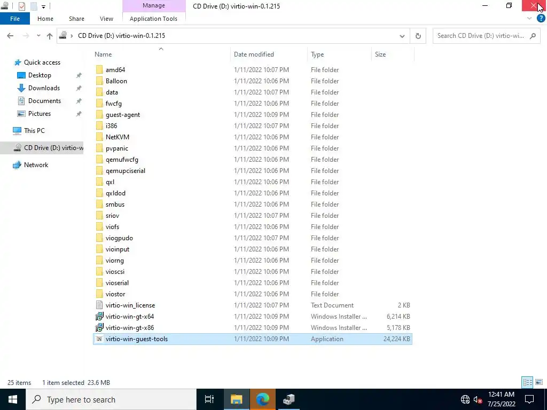Select the virtio-win-guest-tools application icon
Image resolution: width=547 pixels, height=410 pixels.
(x=99, y=339)
